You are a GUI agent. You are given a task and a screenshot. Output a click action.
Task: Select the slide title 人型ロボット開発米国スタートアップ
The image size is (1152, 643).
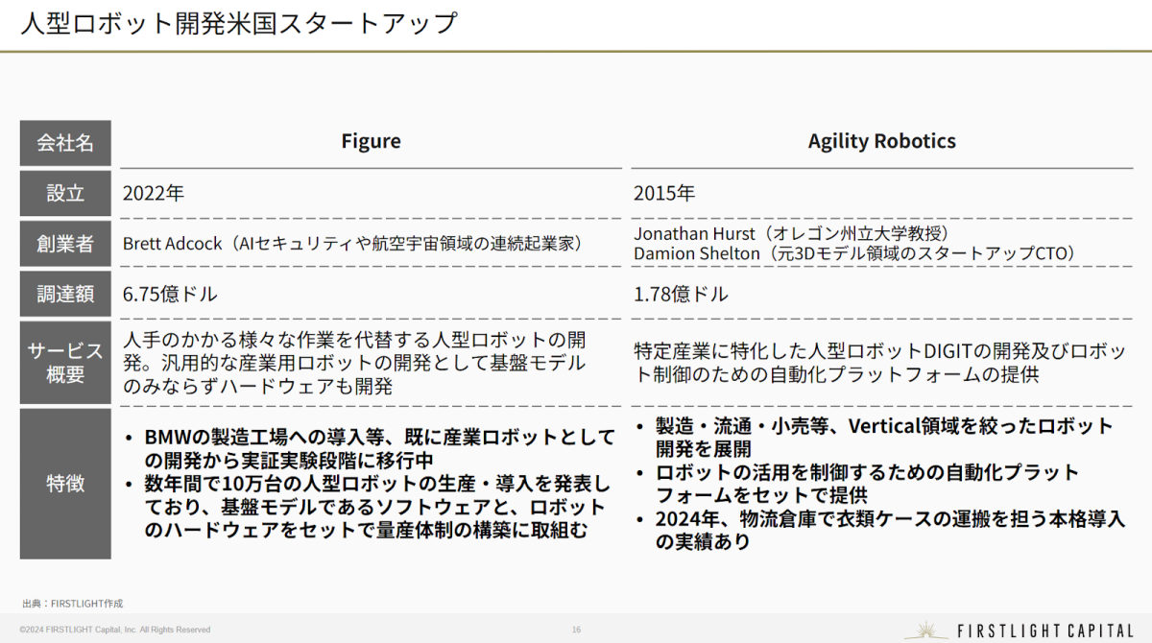pyautogui.click(x=239, y=23)
